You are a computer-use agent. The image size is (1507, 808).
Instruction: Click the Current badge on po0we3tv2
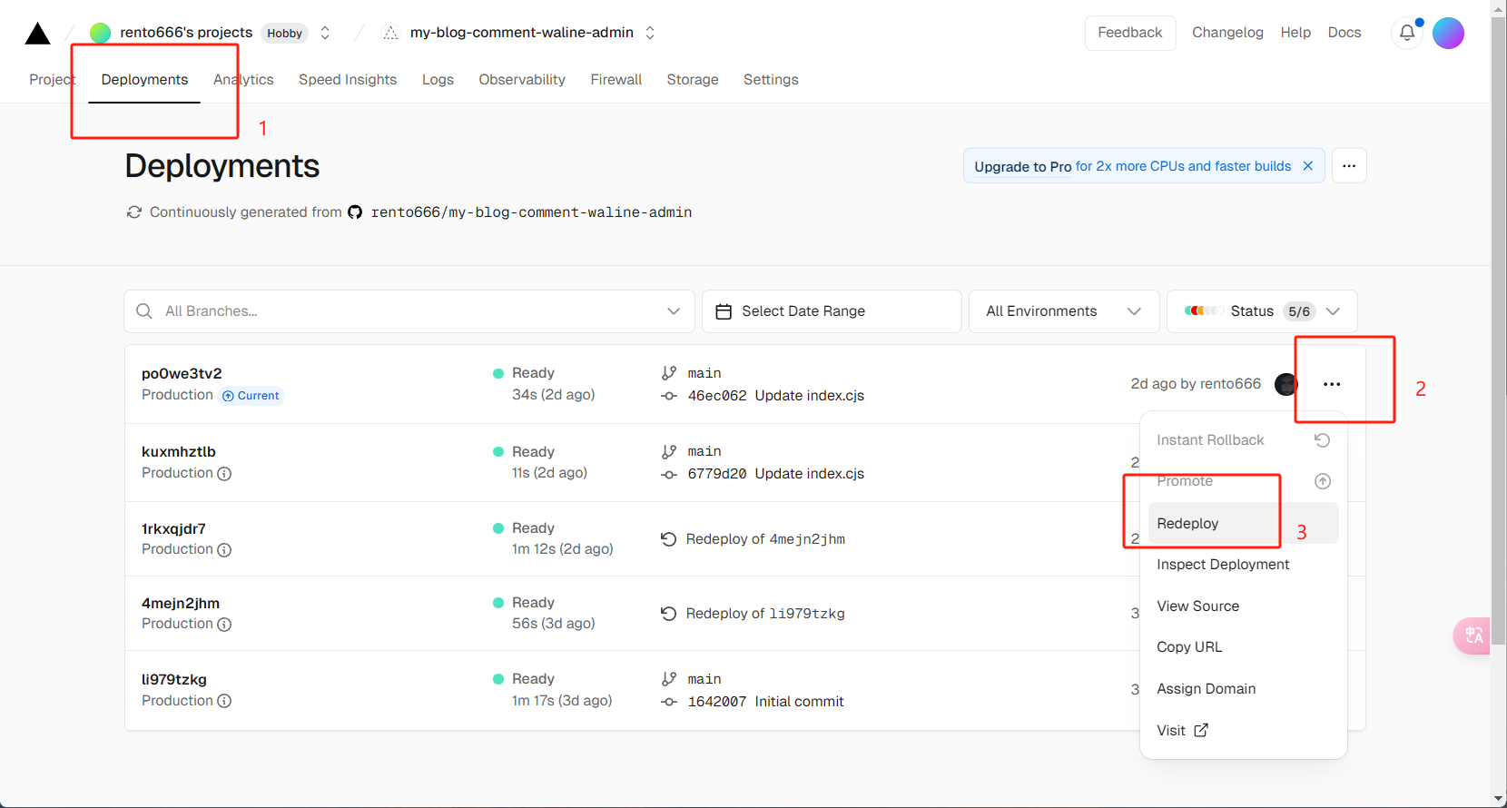tap(251, 396)
